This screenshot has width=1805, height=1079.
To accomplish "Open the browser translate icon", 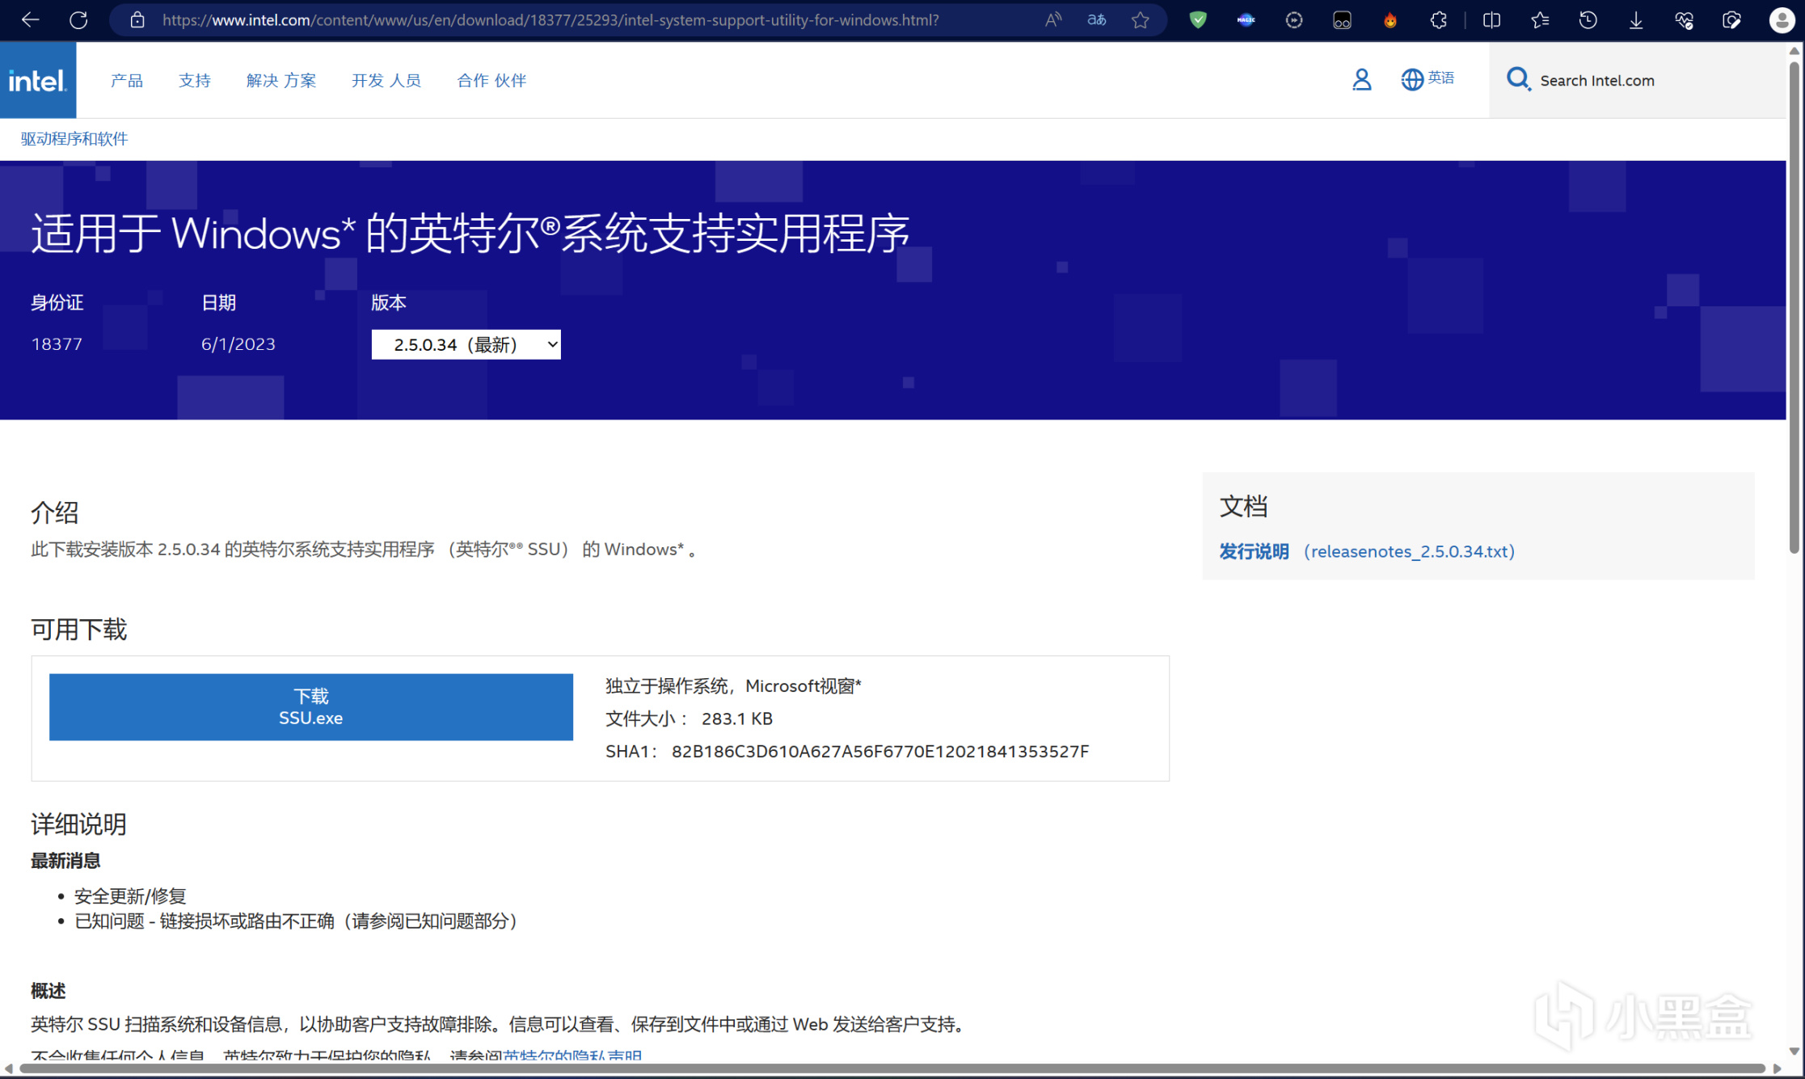I will (x=1096, y=20).
